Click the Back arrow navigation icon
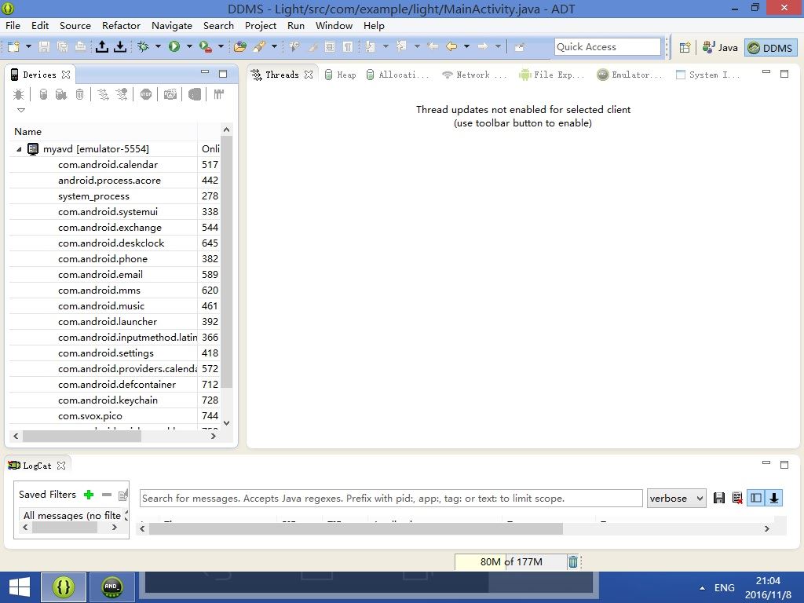Screen dimensions: 804x603 (x=451, y=47)
